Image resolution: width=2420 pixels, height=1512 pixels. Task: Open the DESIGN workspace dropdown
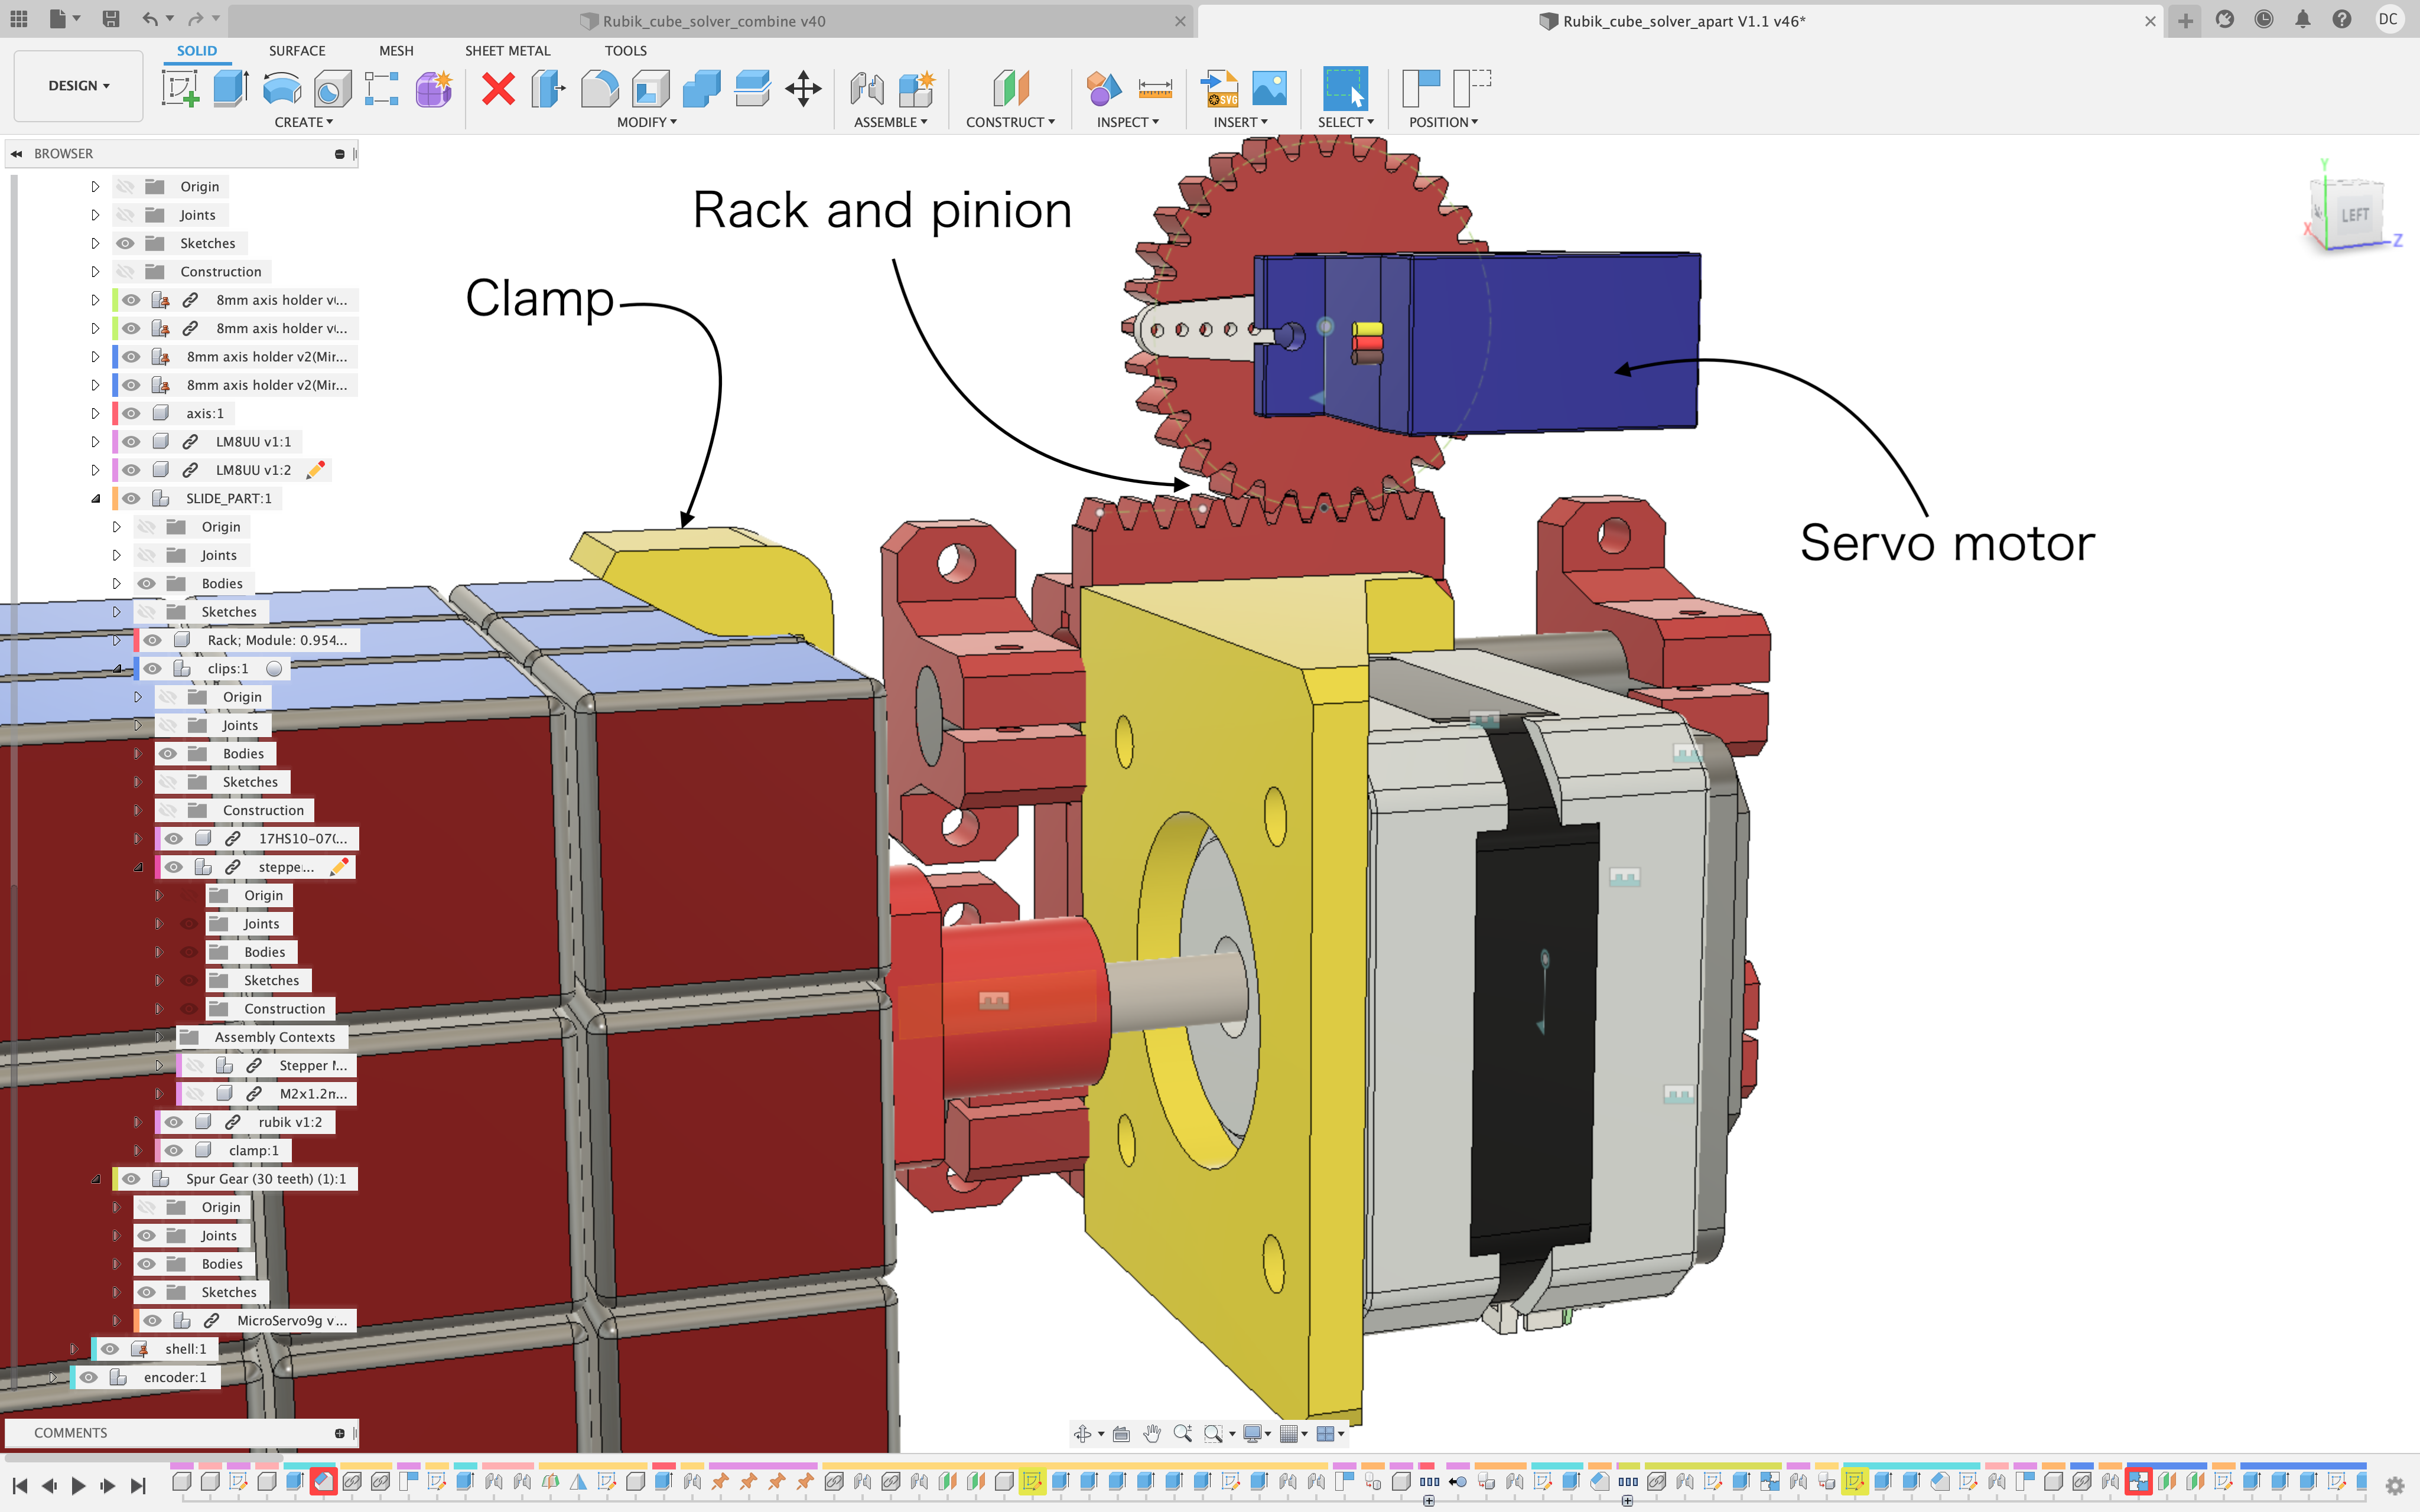pos(79,86)
